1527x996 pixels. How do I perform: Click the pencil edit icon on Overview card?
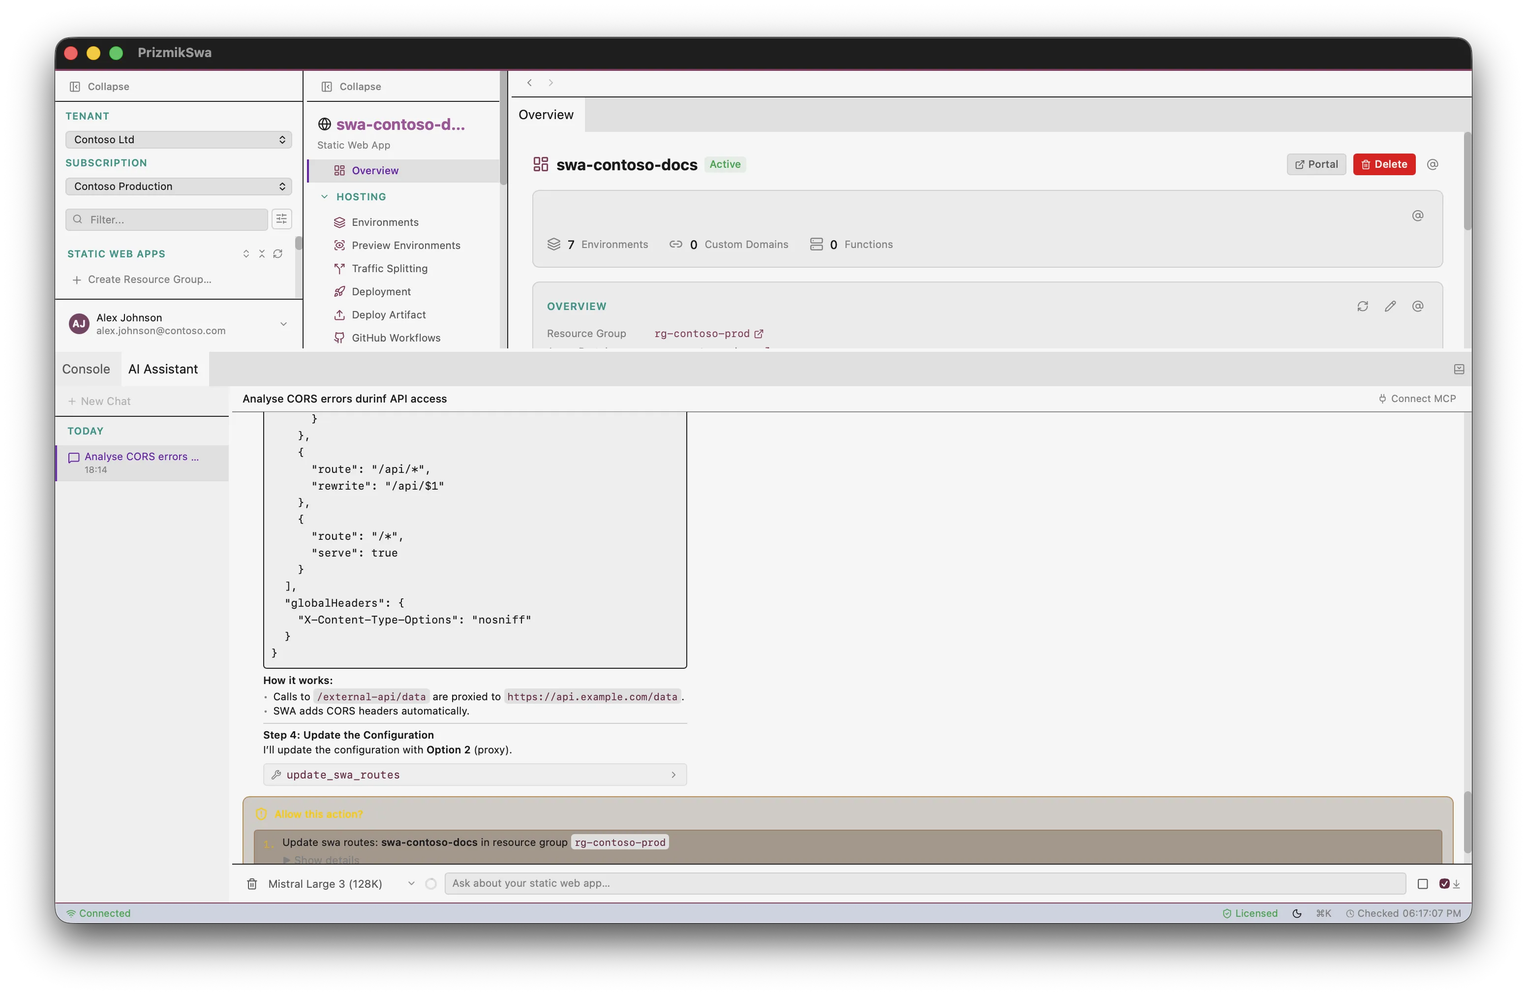1390,306
